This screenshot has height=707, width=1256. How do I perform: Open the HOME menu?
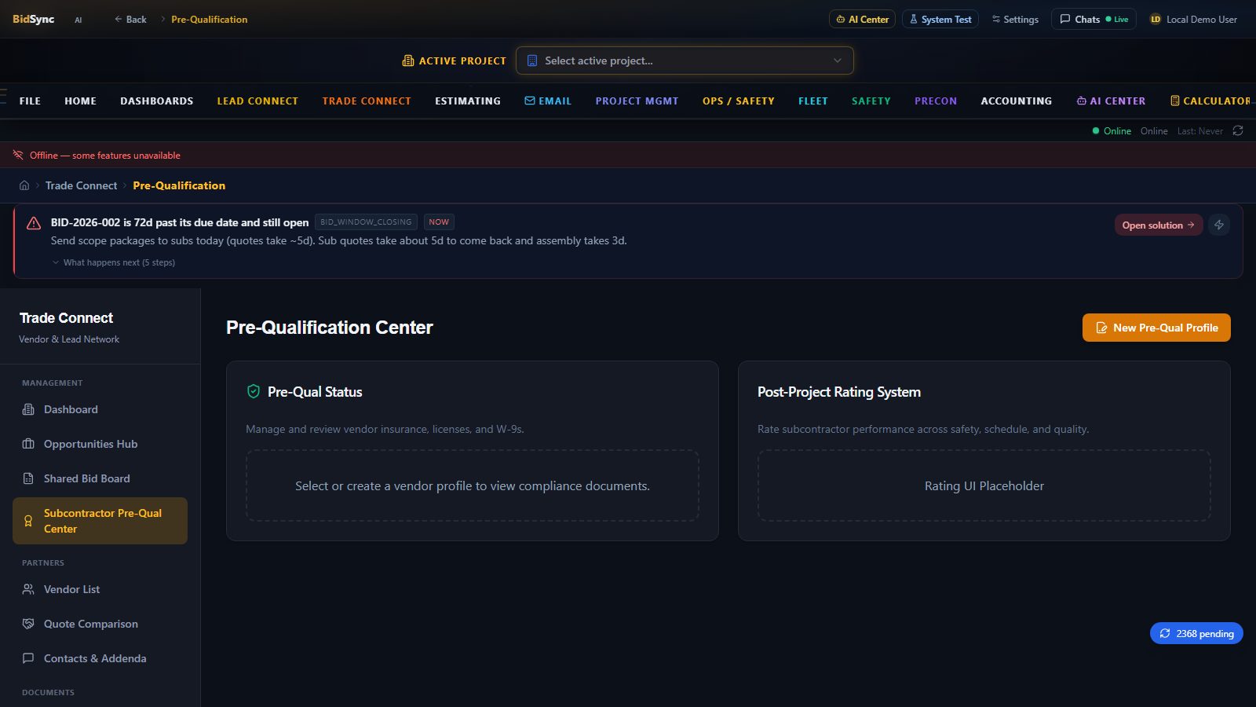point(80,101)
